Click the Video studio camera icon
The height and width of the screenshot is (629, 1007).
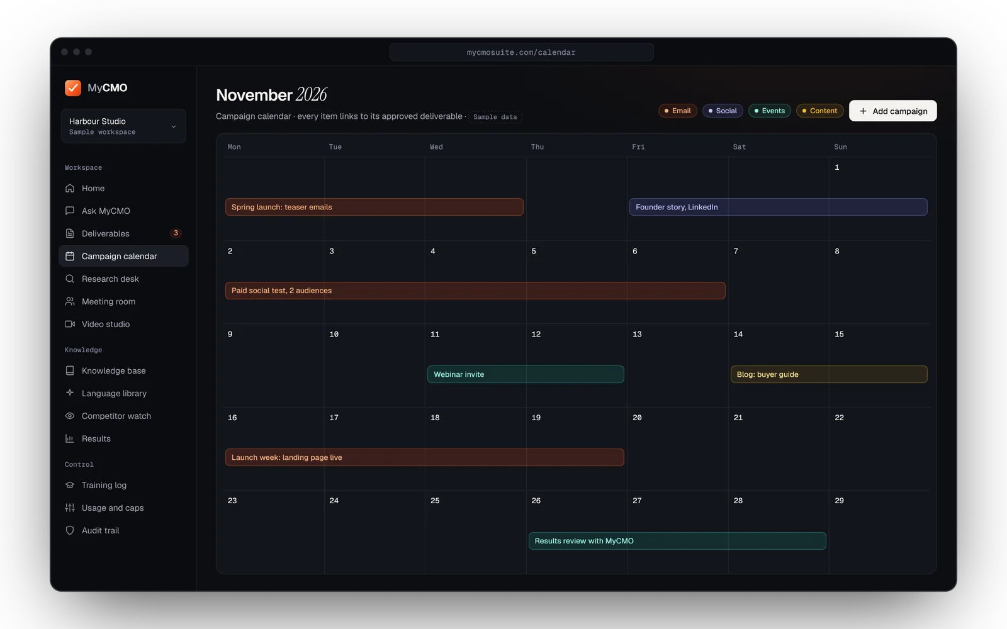[x=70, y=324]
